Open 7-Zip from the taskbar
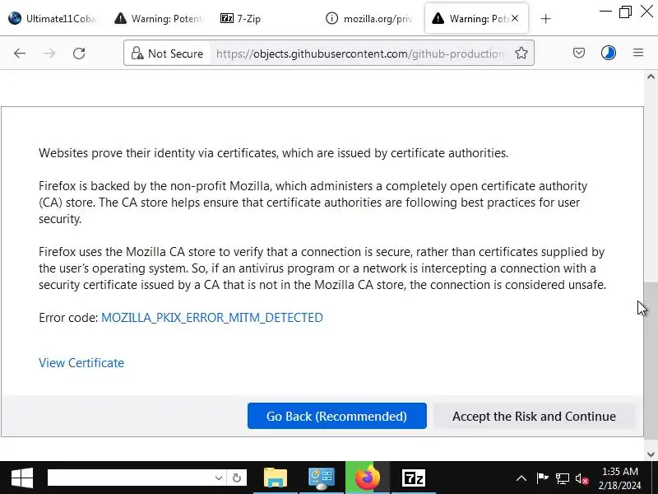Viewport: 658px width, 494px height. pos(414,478)
